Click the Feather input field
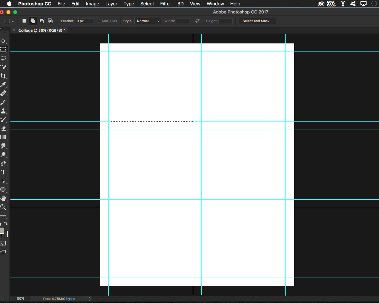 tap(84, 21)
